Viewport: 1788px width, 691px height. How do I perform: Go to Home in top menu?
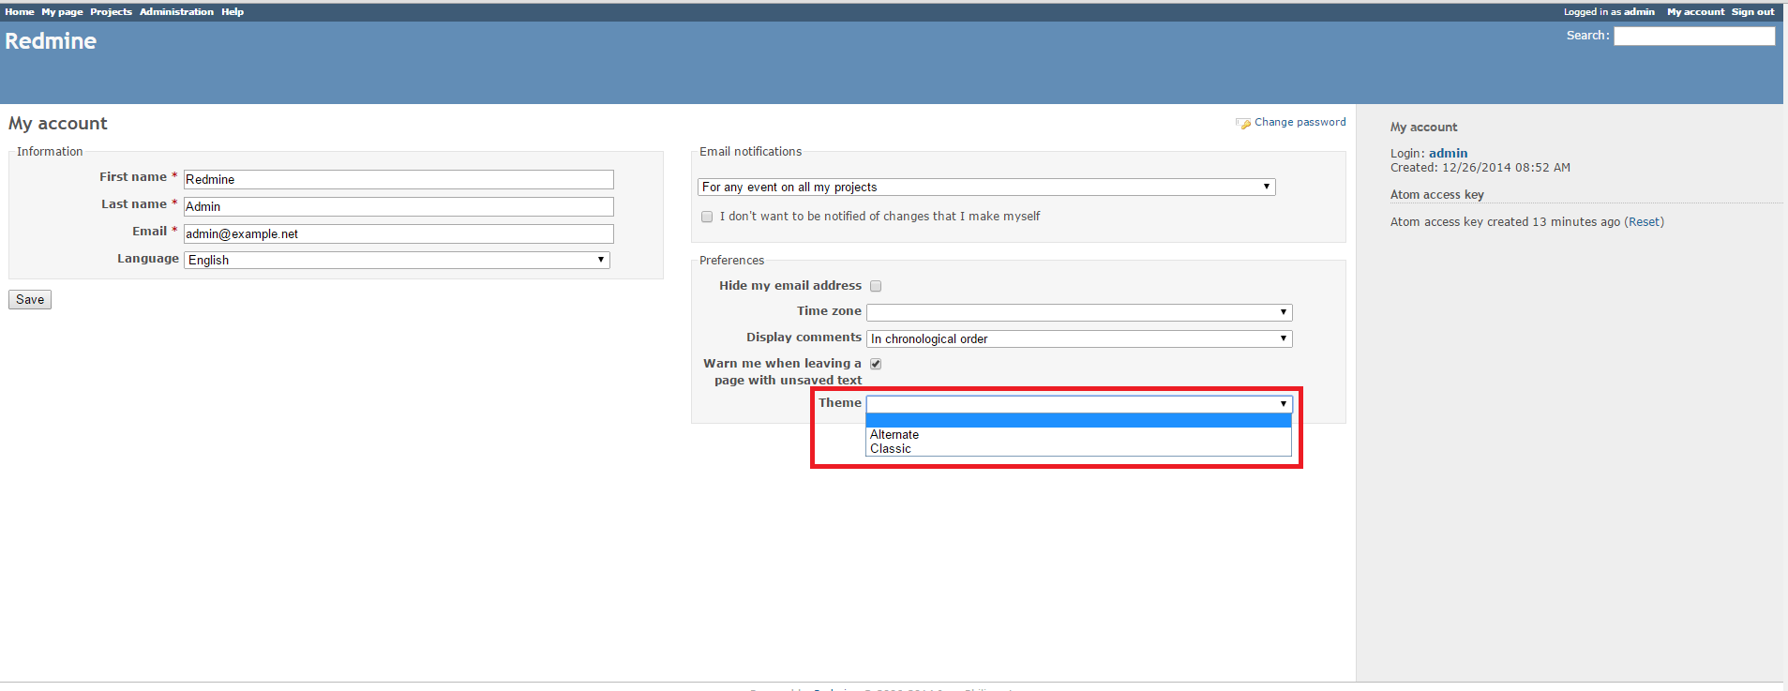pyautogui.click(x=20, y=12)
